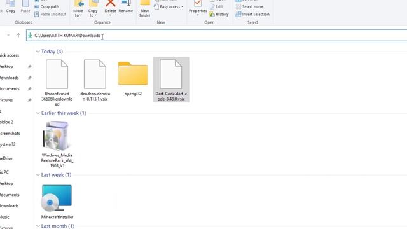Click the download arrow icon in address bar
The height and width of the screenshot is (229, 407).
(30, 36)
